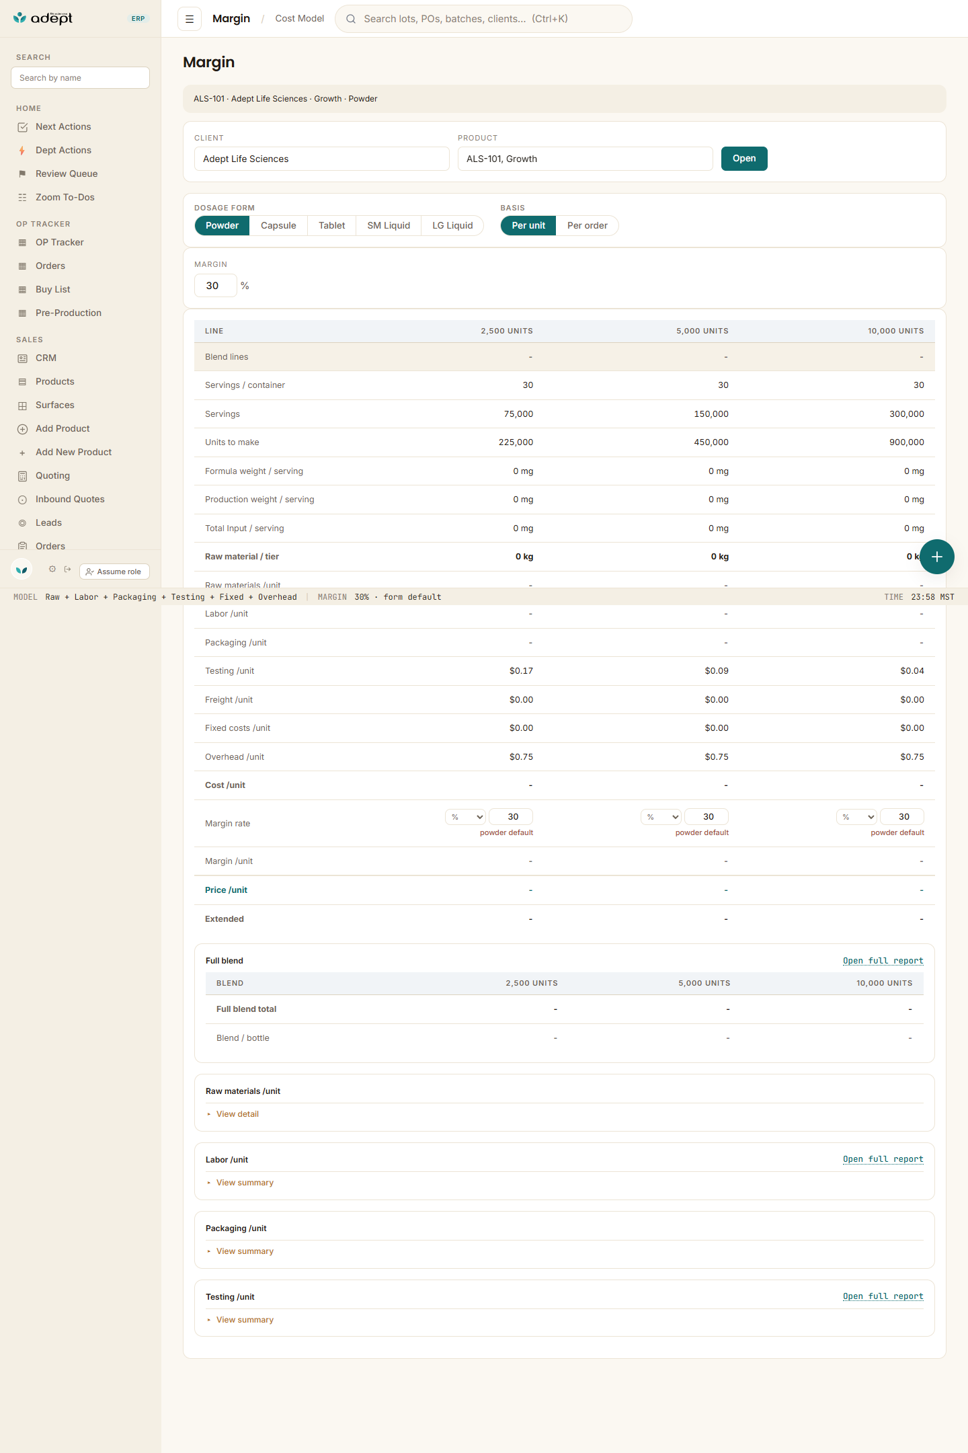Screen dimensions: 968x1453
Task: Open margin rate type dropdown for 5,000 units
Action: (x=661, y=817)
